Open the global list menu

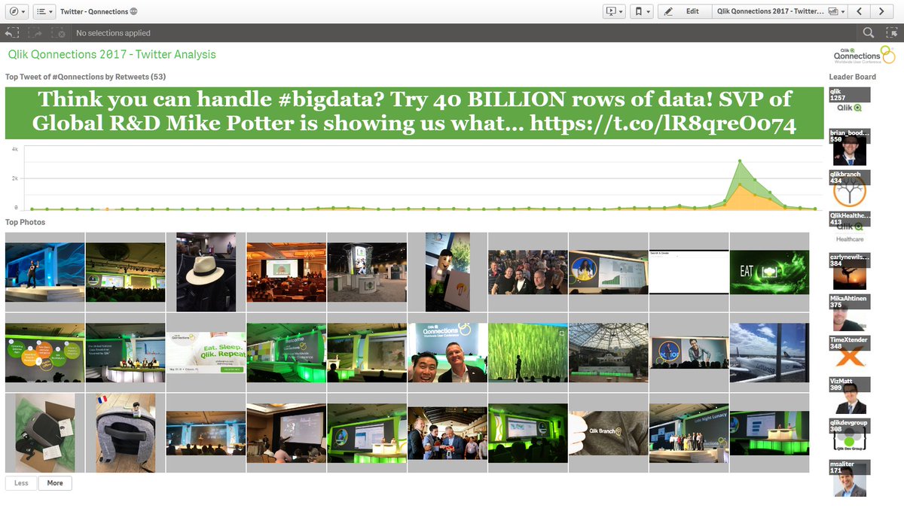(x=45, y=11)
